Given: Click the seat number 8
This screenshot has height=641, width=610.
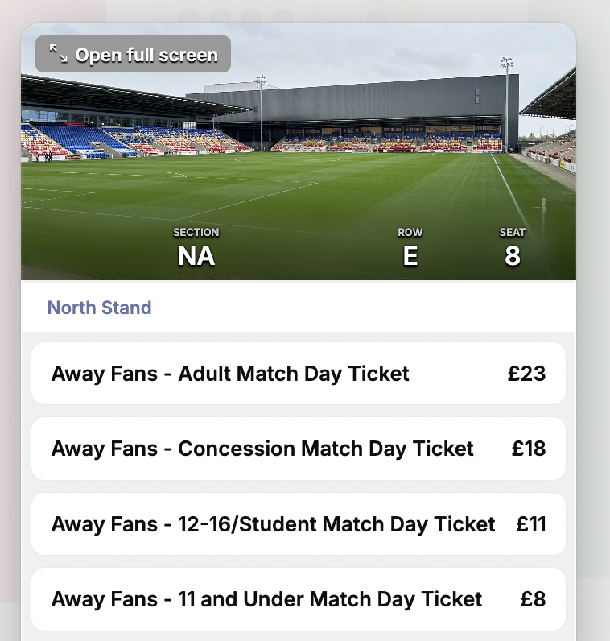Looking at the screenshot, I should (x=513, y=256).
